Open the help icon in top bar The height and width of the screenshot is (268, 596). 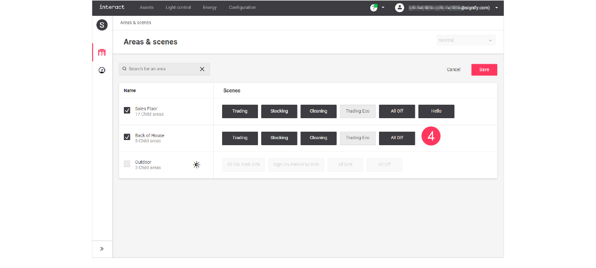[x=373, y=8]
